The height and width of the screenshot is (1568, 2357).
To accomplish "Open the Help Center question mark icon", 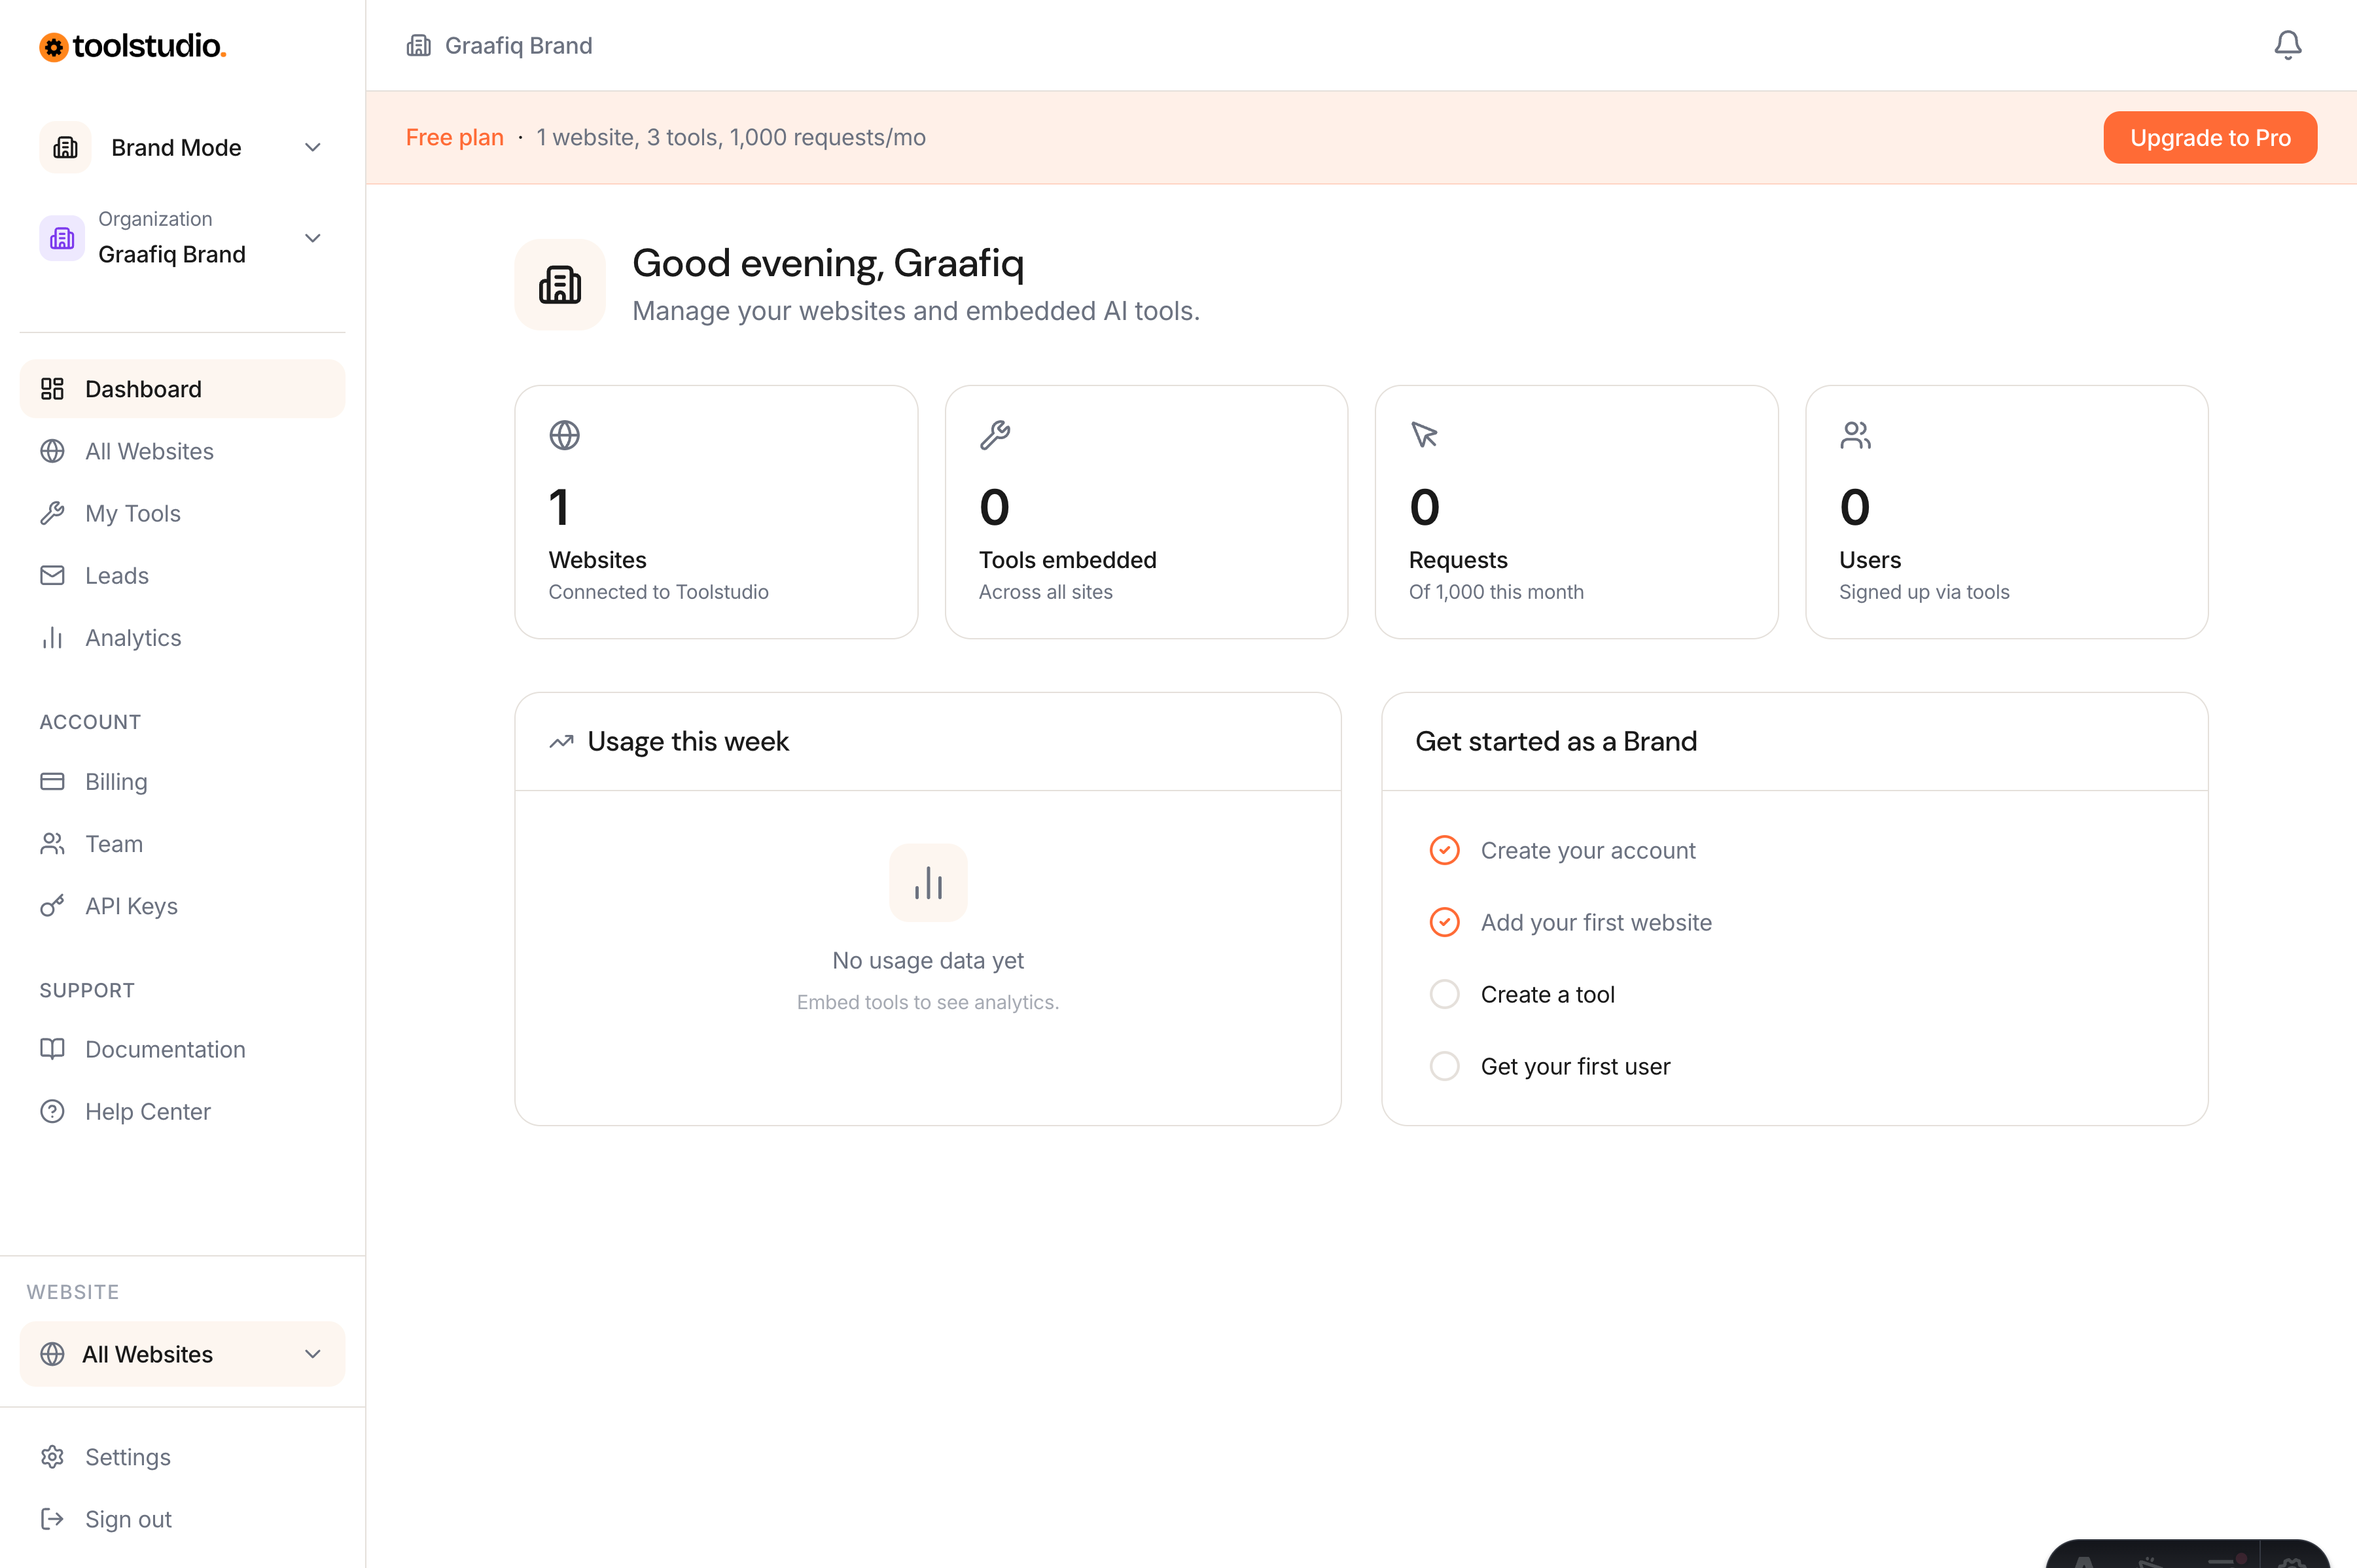I will click(53, 1111).
